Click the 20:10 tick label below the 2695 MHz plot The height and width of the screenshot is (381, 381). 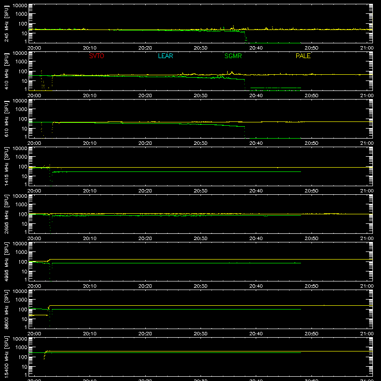tap(90, 239)
